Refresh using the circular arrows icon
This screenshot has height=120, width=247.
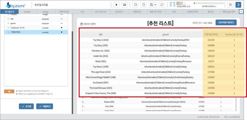(x=162, y=5)
